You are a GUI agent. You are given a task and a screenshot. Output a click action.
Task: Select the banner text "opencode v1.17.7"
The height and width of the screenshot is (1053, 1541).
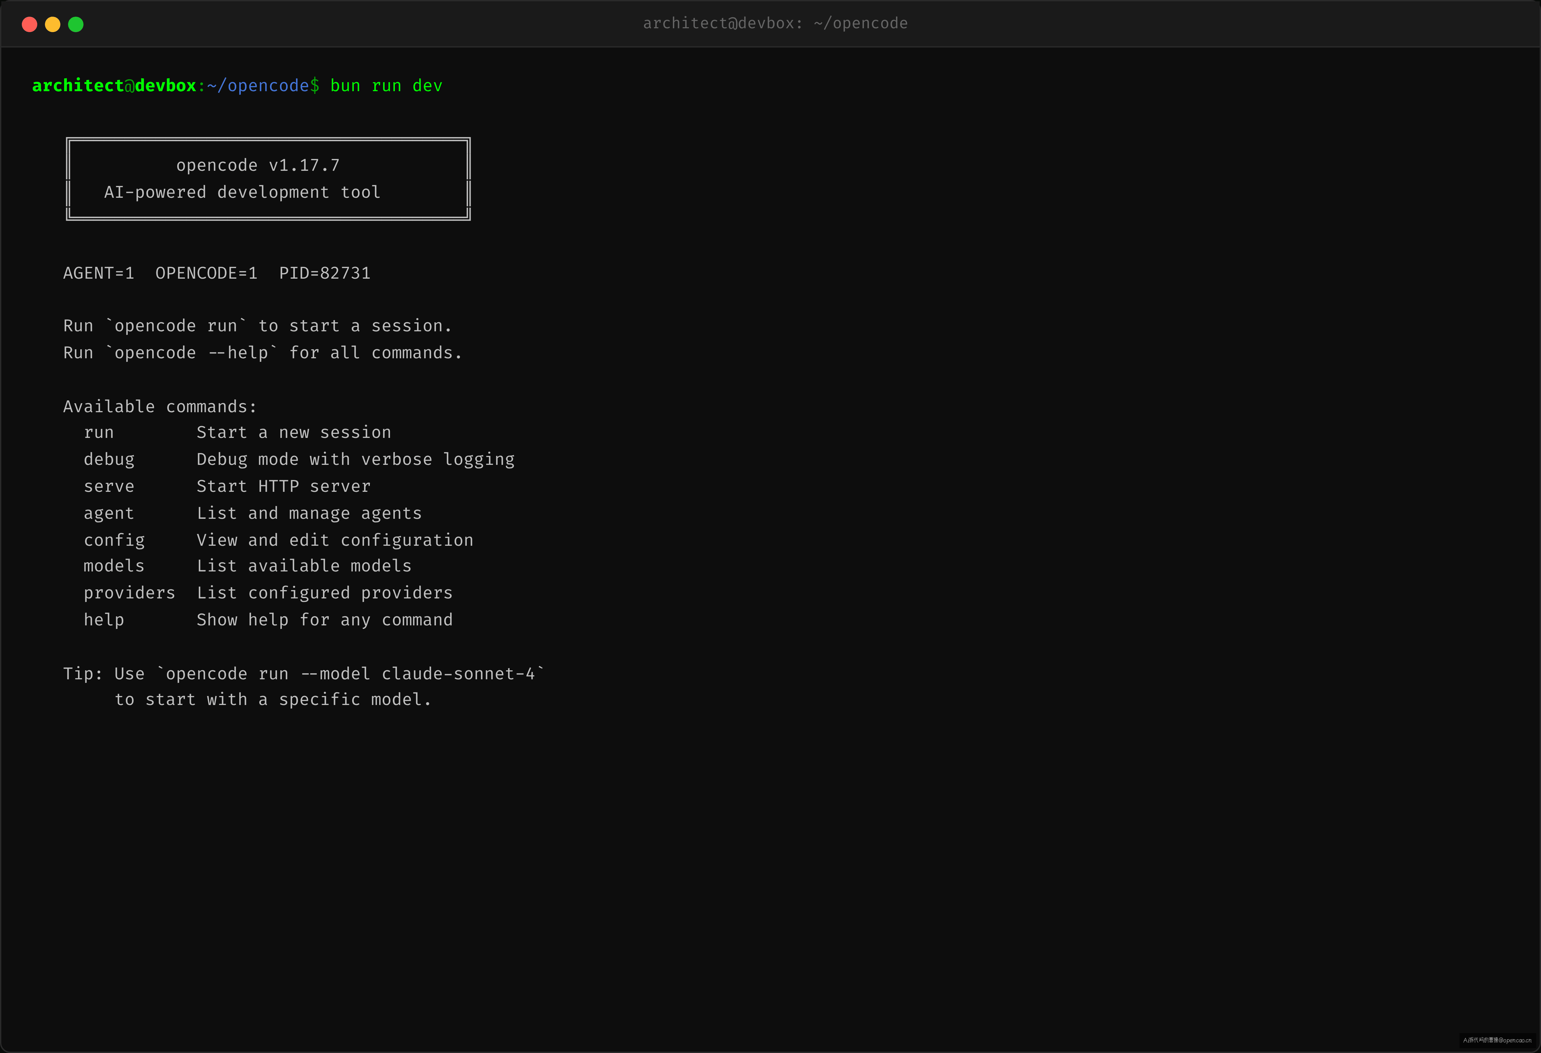258,165
